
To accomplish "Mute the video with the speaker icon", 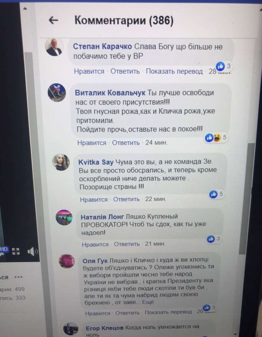I will coord(32,251).
